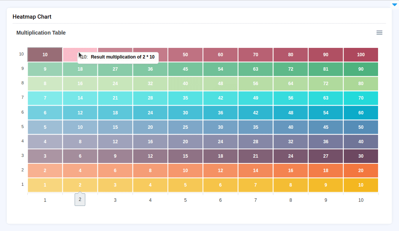
Task: Select the cell showing value 25
Action: [x=185, y=127]
